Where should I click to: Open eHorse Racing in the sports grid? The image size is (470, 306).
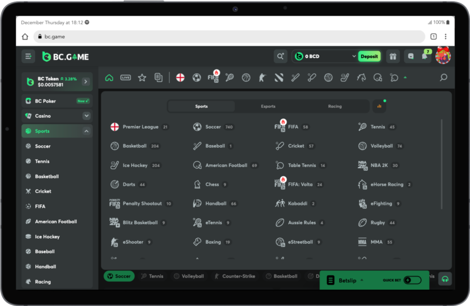point(385,185)
